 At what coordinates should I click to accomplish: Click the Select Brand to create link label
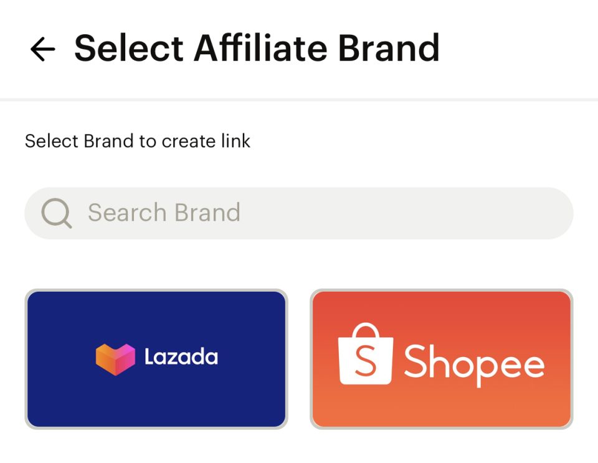137,141
